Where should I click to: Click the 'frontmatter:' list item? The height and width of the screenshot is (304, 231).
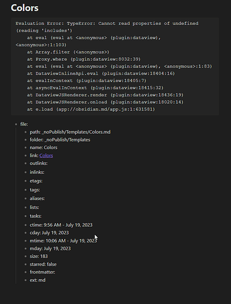click(x=42, y=272)
